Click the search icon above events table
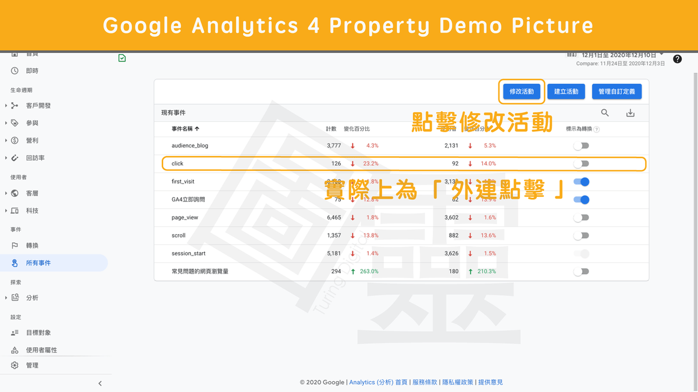The width and height of the screenshot is (698, 392). tap(605, 113)
